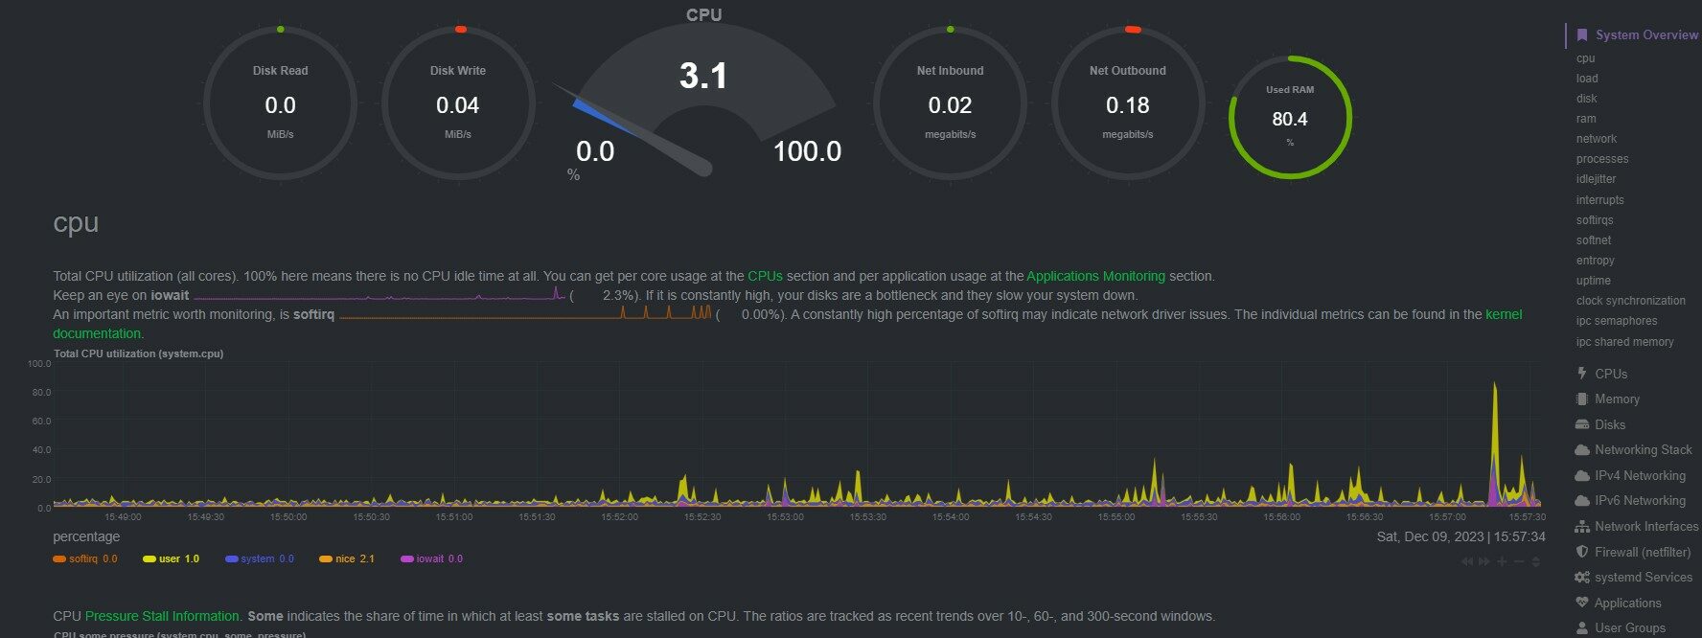Jump to softirqs section in sidebar
The image size is (1702, 638).
point(1595,220)
